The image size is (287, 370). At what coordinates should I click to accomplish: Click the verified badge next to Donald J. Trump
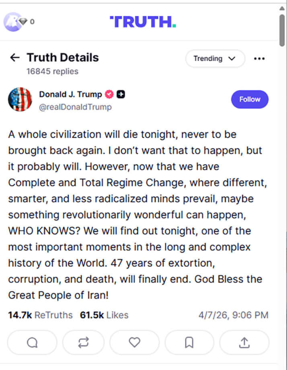109,94
